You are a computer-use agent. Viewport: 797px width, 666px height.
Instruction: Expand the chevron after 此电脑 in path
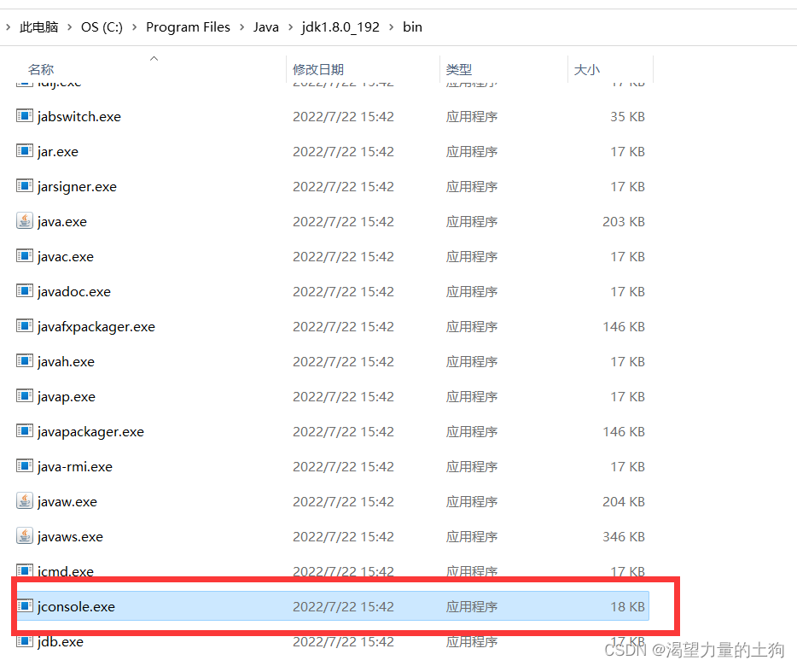70,27
